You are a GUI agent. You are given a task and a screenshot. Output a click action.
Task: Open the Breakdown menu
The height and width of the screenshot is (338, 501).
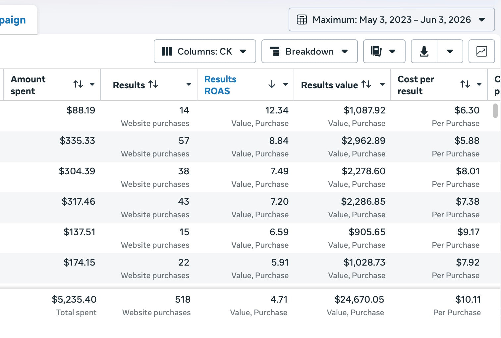(309, 51)
